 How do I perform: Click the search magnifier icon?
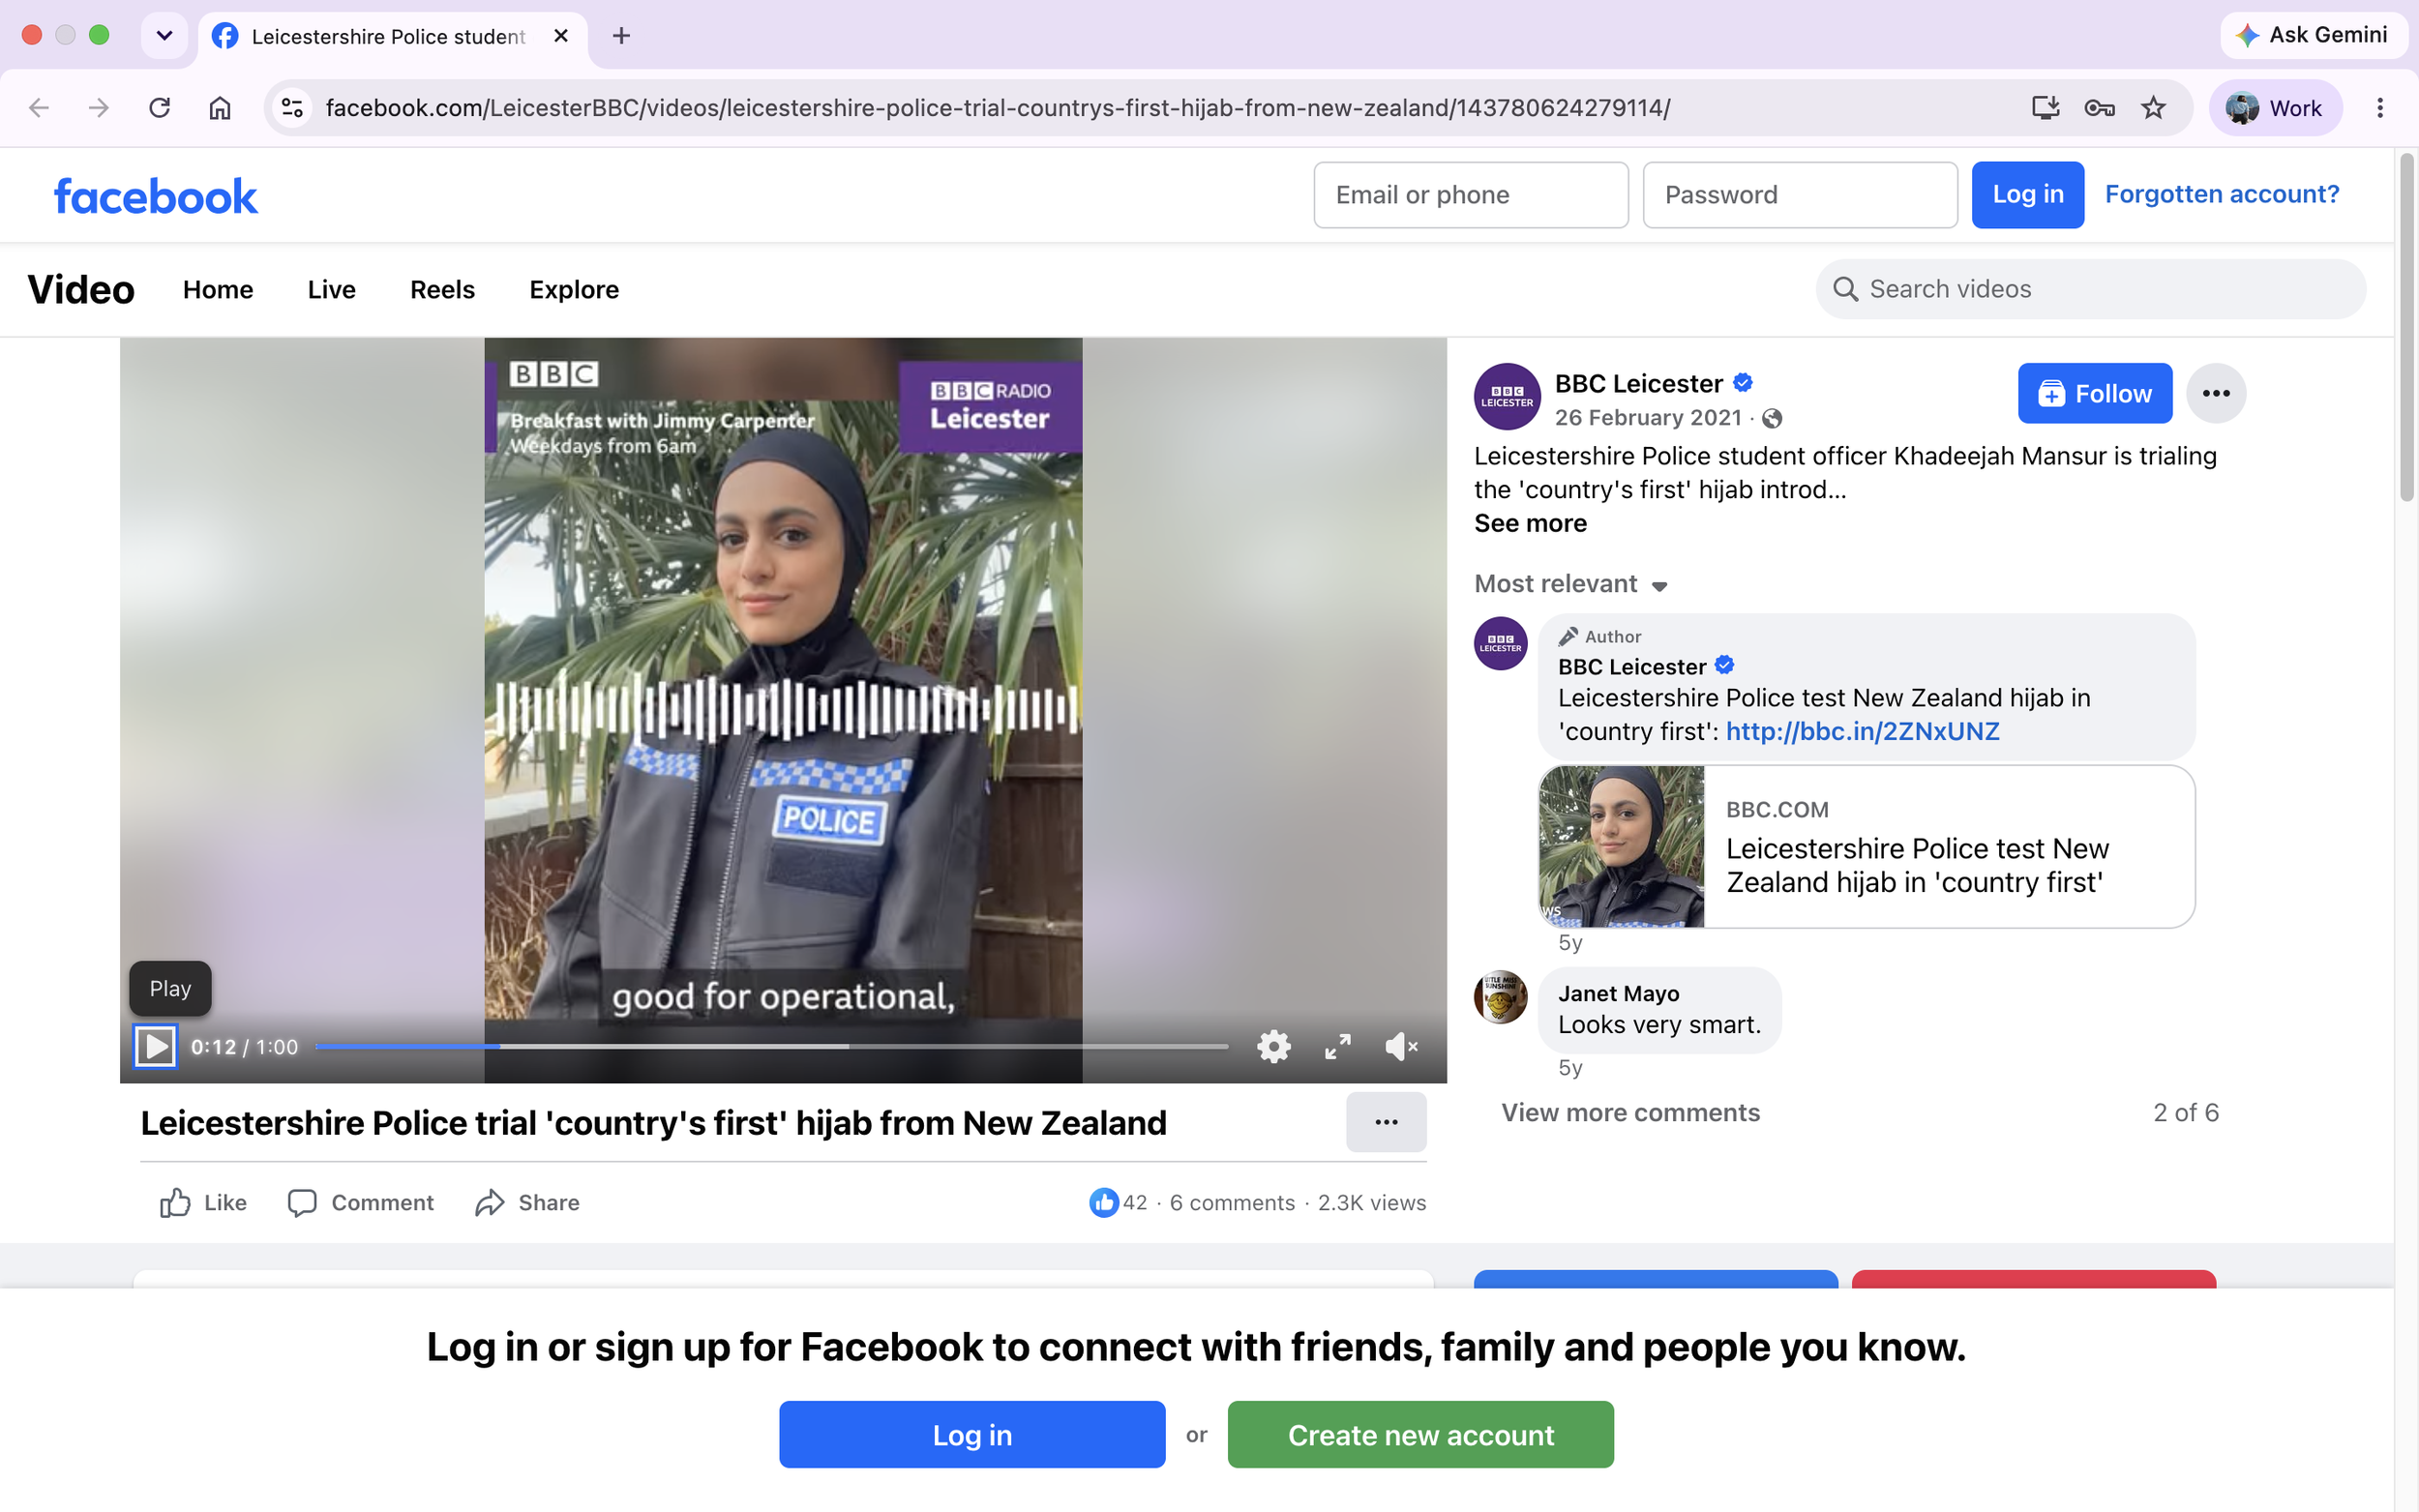tap(1845, 289)
